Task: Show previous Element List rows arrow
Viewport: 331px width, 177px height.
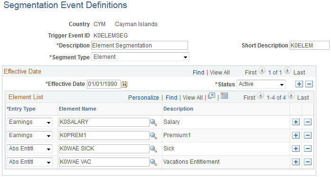Action: (x=261, y=96)
